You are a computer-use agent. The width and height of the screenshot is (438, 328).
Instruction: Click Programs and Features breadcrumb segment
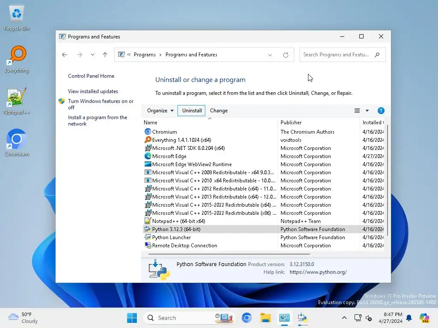click(x=191, y=55)
